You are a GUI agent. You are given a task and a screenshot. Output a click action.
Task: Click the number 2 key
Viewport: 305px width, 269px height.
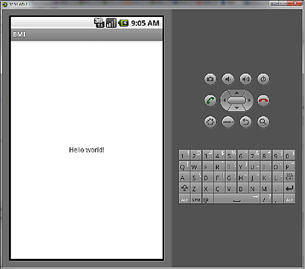[196, 154]
